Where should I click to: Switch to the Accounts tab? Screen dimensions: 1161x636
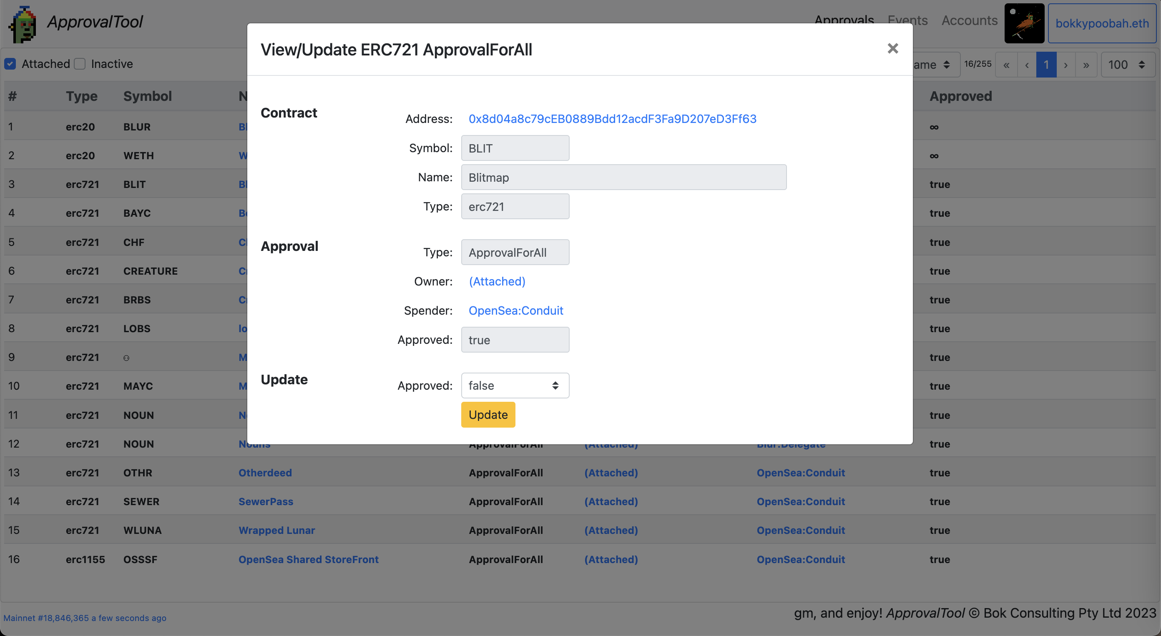point(969,20)
